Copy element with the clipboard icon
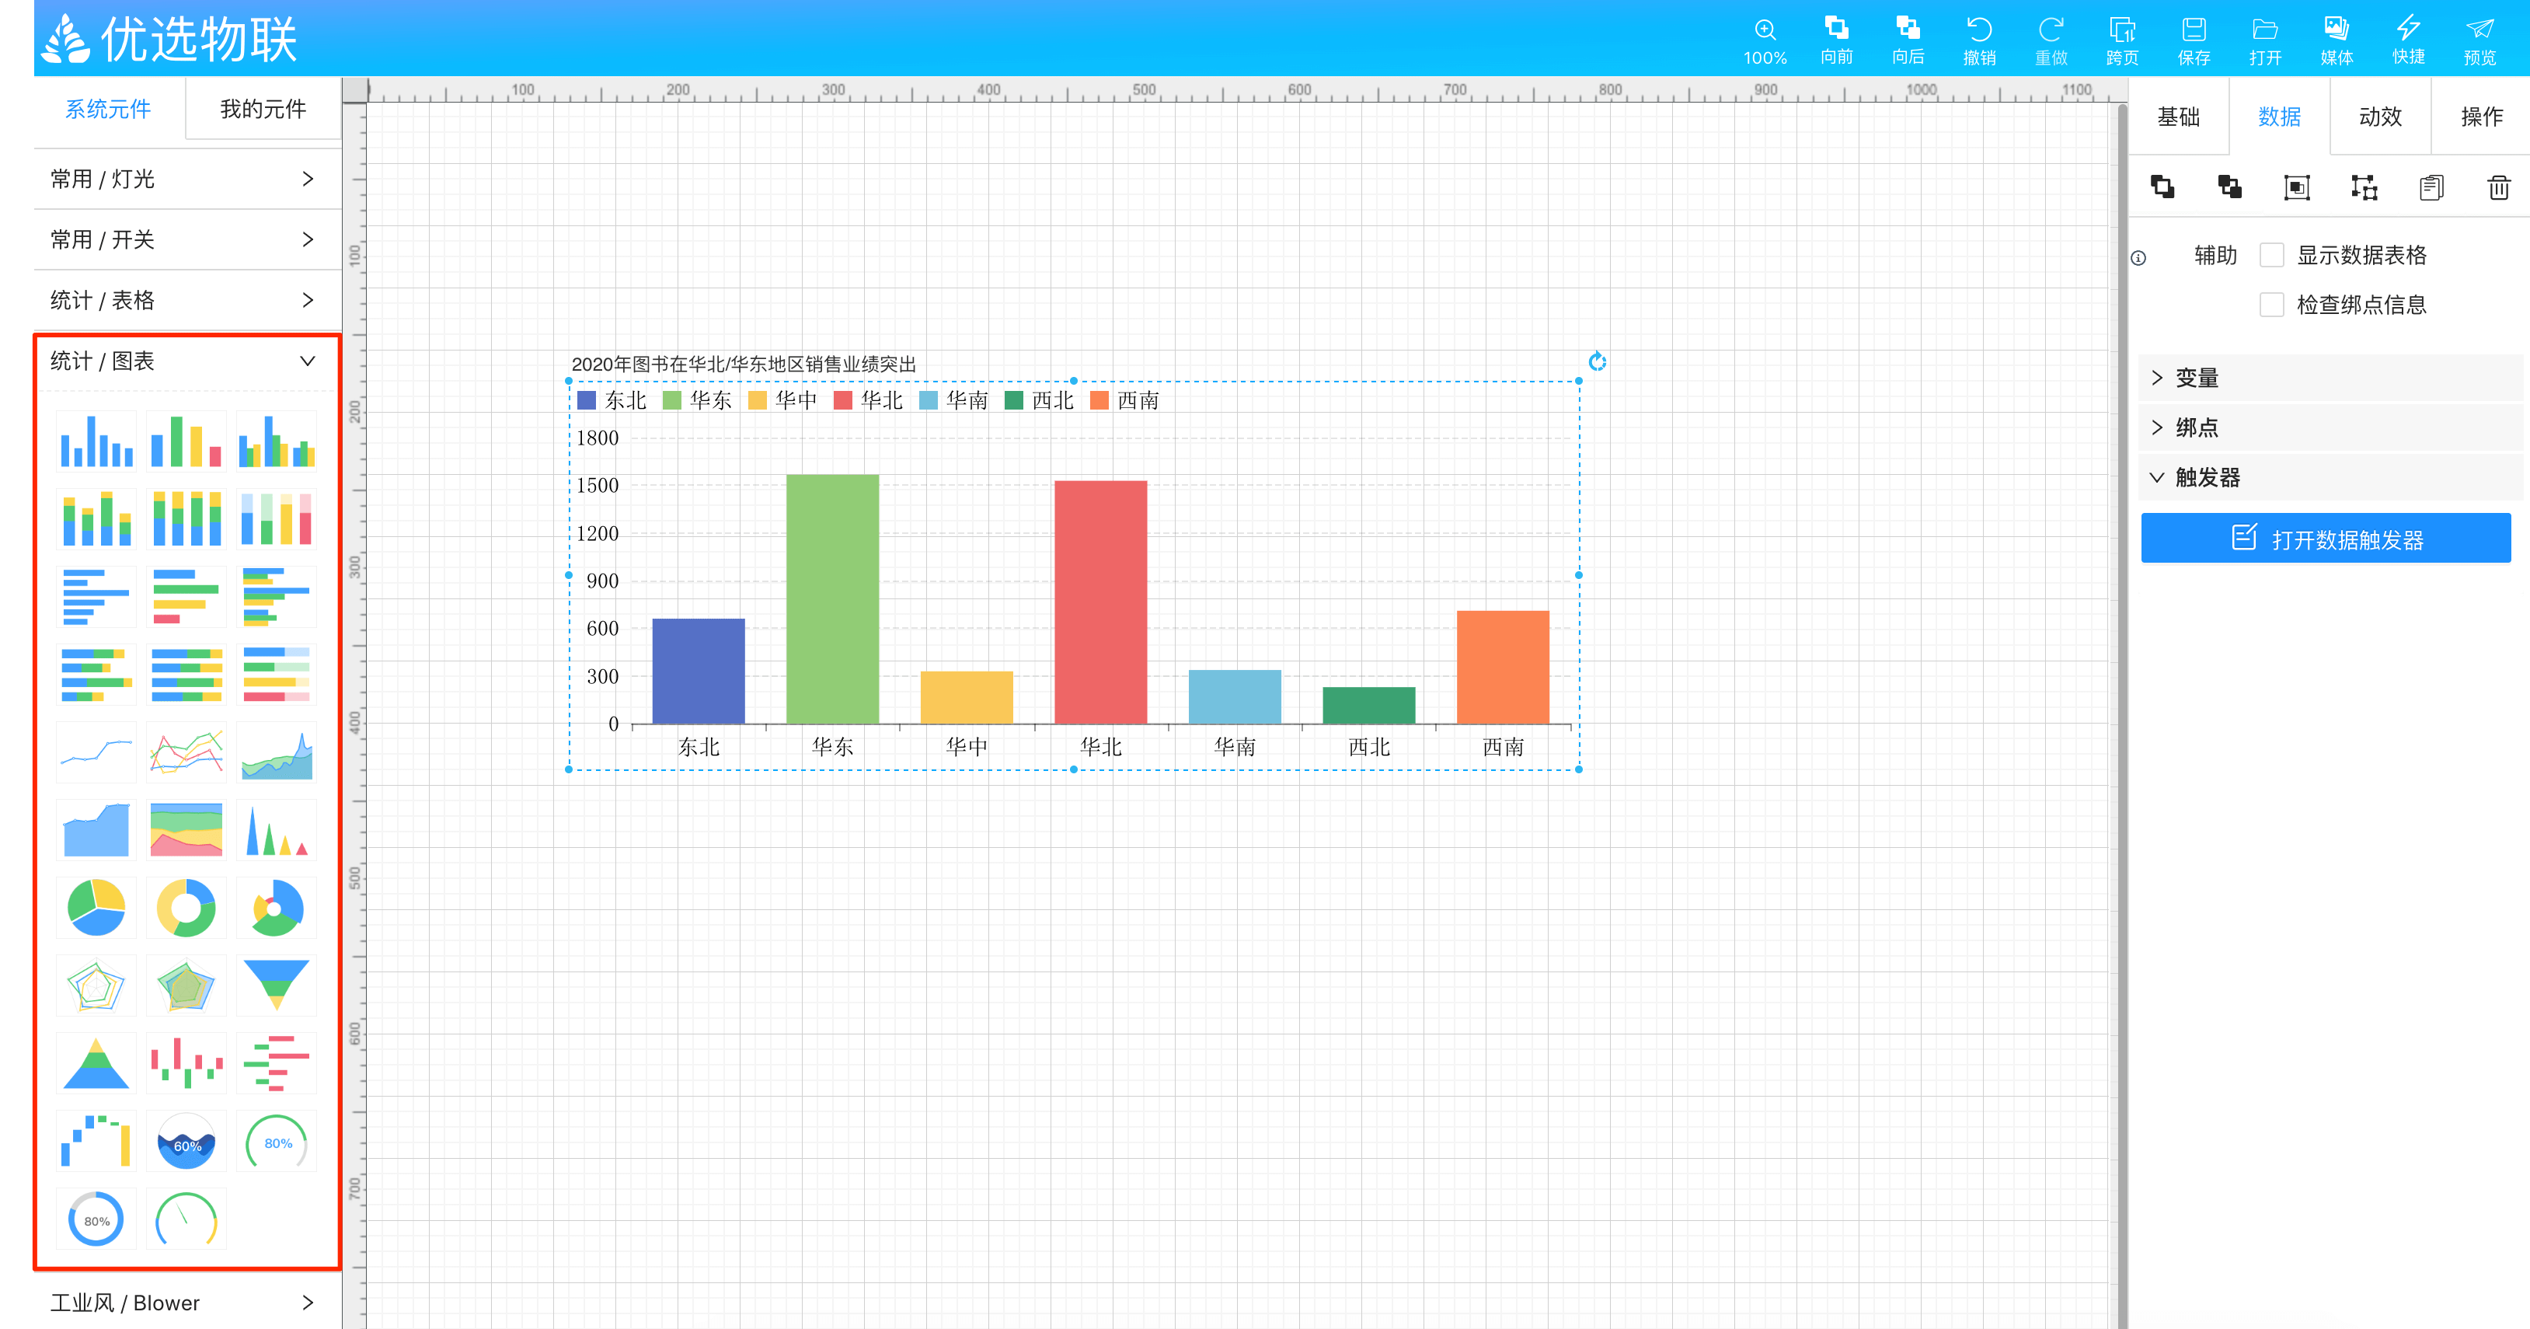2530x1329 pixels. 2432,187
